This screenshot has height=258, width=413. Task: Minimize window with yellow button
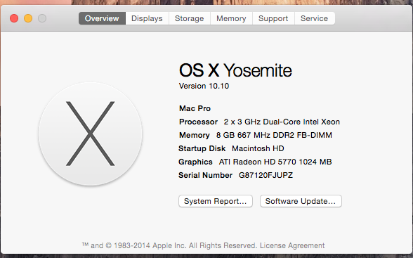28,18
